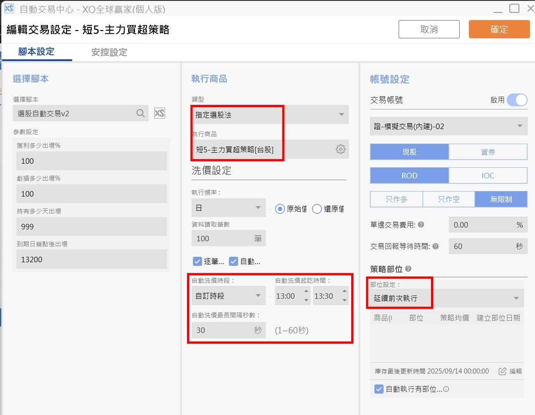Open the 類型 dropdown showing 指定選股法
Viewport: 535px width, 415px height.
[x=270, y=114]
